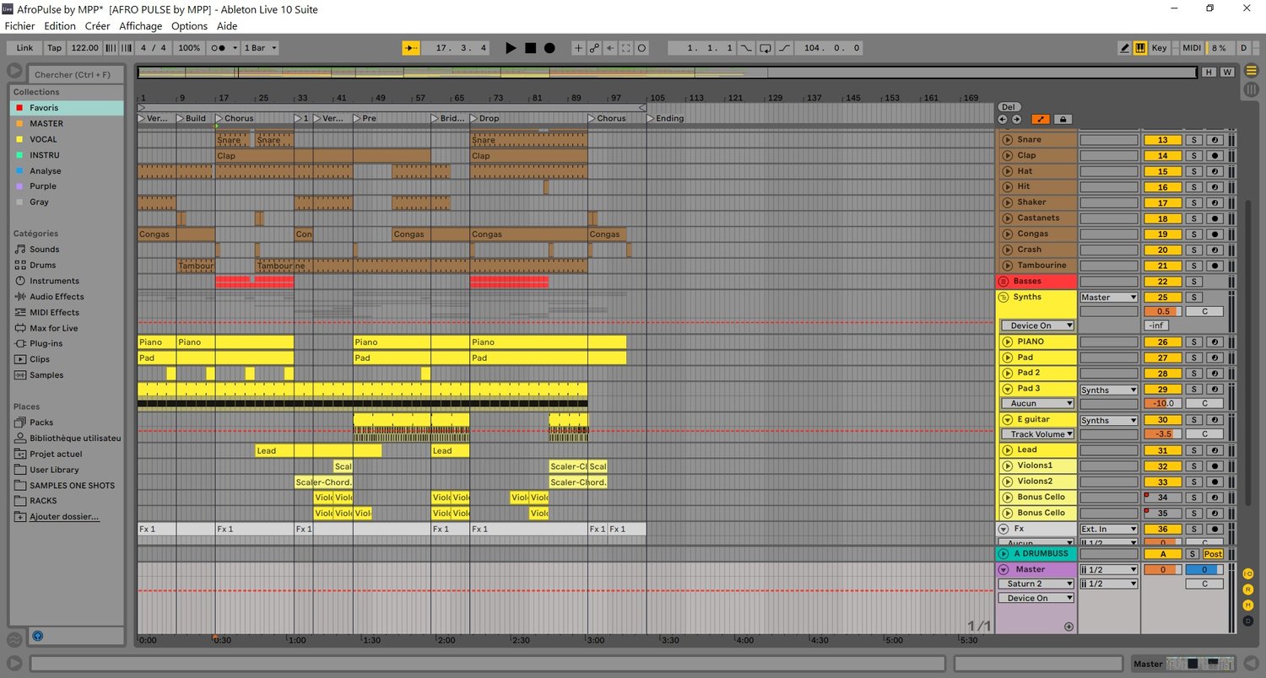This screenshot has width=1266, height=678.
Task: Toggle Post button on A DRUMBUSS
Action: click(1213, 554)
